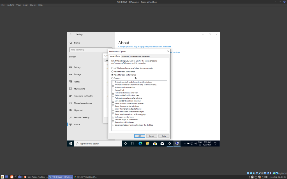Screen dimensions: 287x179
Task: Select 'Adjust for best appearance' option
Action: click(112, 72)
